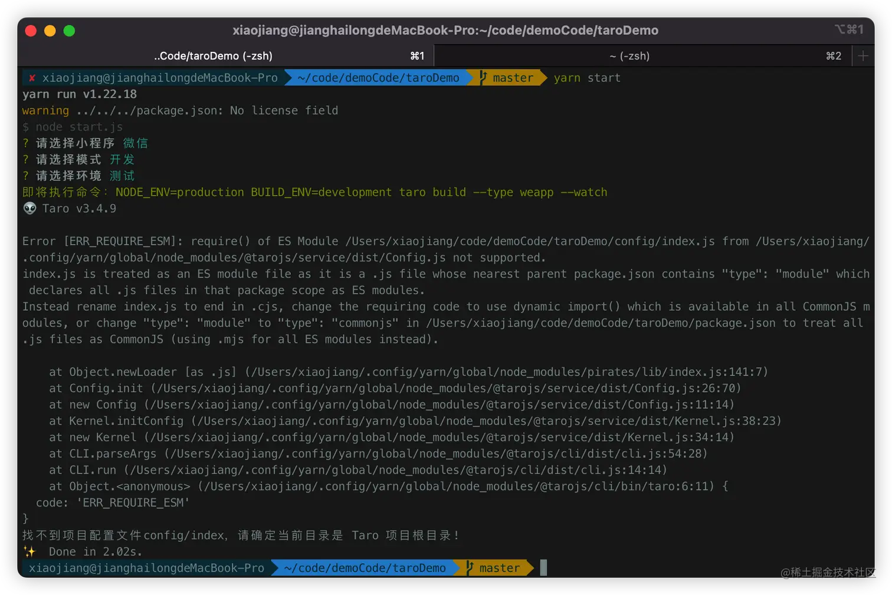Click the 'No license field' warning line

click(180, 110)
